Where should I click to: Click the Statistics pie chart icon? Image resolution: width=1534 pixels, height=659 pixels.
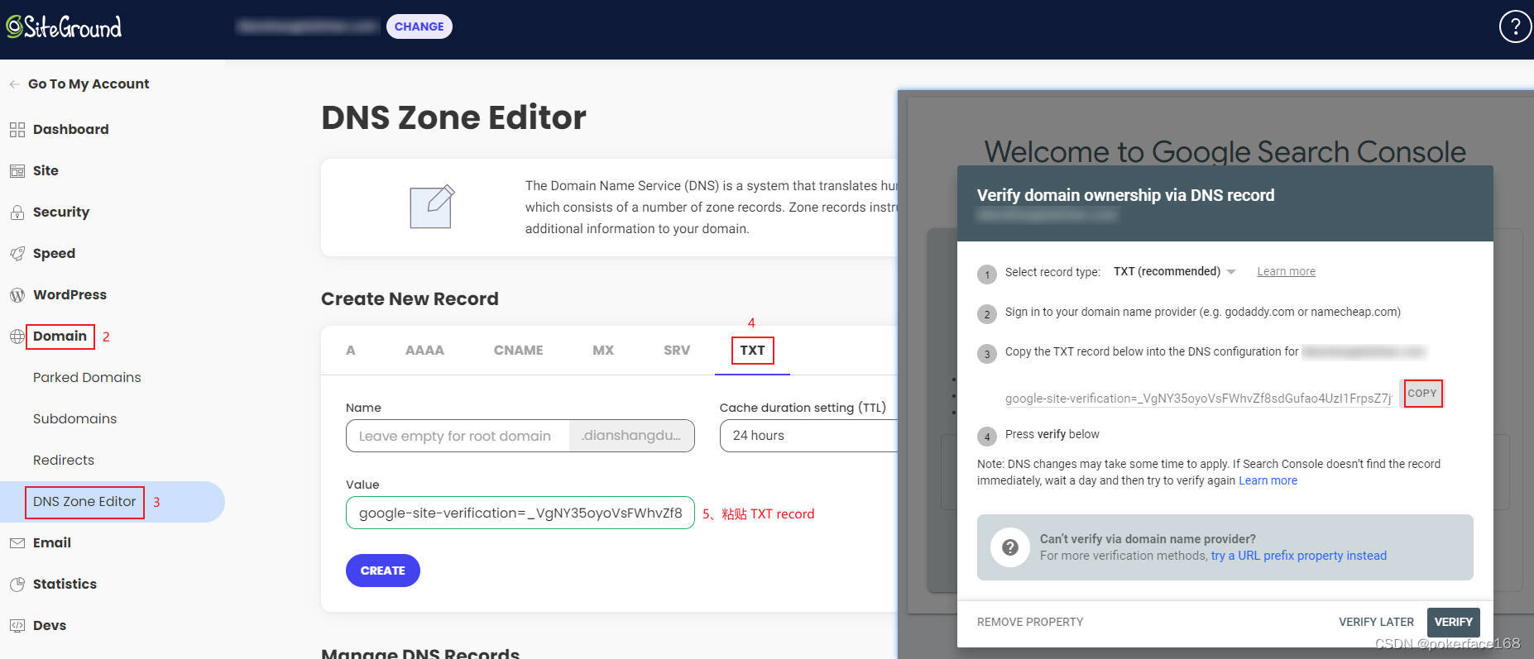17,585
